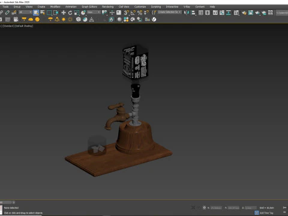Click the Select and Manipulate icon
The height and width of the screenshot is (216, 288).
tap(112, 13)
